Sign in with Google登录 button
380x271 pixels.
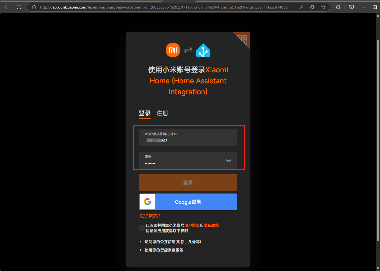(188, 202)
